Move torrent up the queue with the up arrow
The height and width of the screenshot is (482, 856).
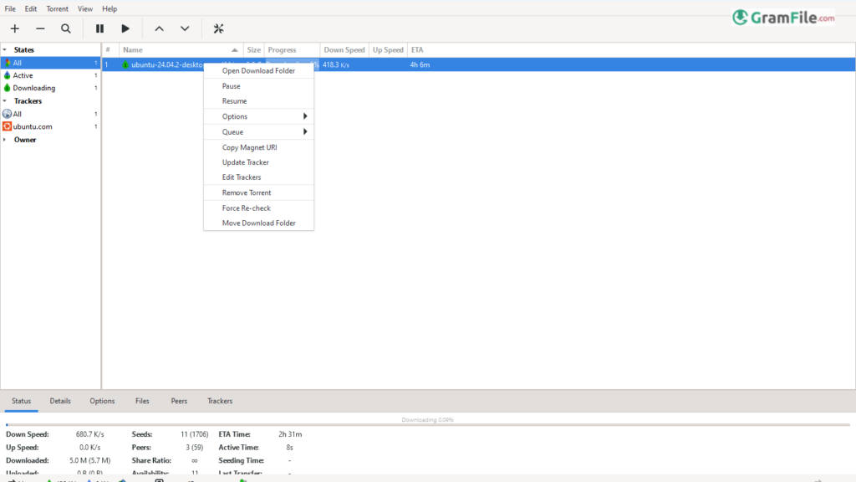[x=159, y=28]
